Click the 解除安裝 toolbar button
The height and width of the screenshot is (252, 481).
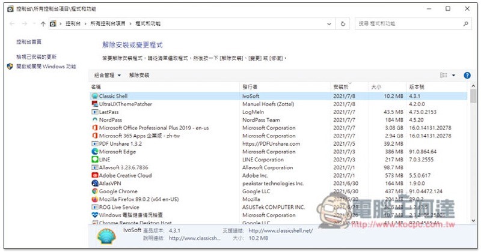coord(139,76)
